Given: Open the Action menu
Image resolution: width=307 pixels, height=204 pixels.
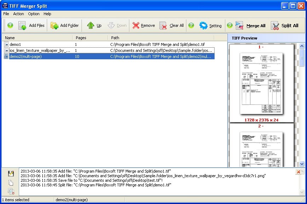Looking at the screenshot, I should click(x=19, y=14).
